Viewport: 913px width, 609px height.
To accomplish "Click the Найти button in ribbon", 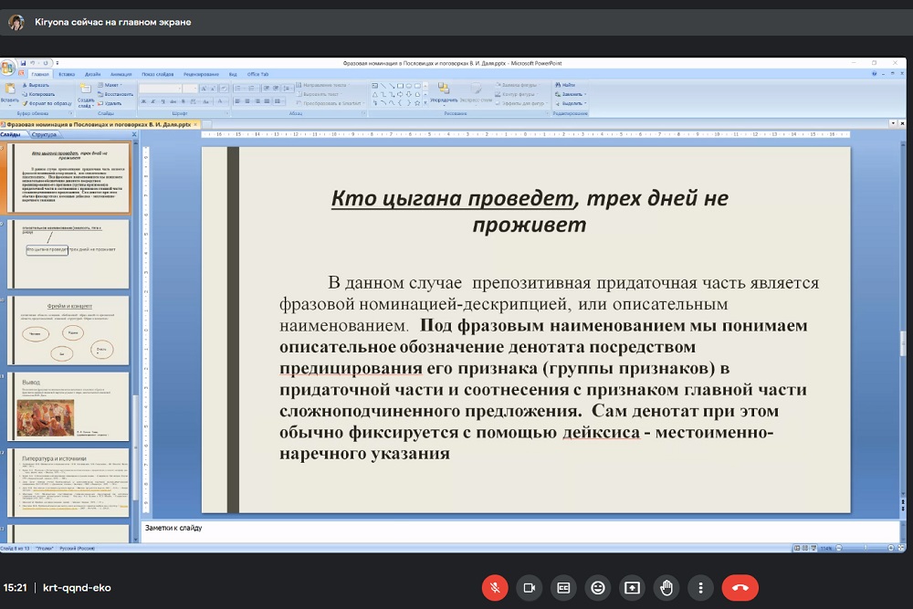I will click(x=568, y=84).
